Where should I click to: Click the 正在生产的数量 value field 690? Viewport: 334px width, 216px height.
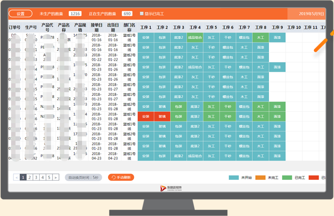tap(127, 14)
